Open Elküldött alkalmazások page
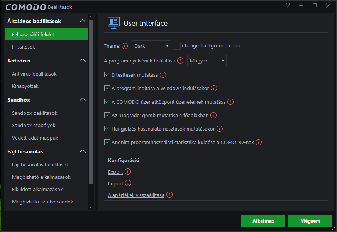 click(46, 190)
